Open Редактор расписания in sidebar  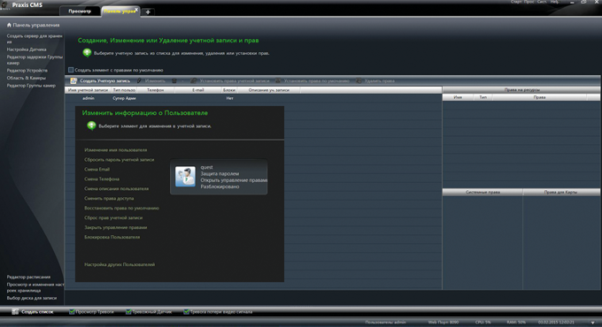point(28,277)
